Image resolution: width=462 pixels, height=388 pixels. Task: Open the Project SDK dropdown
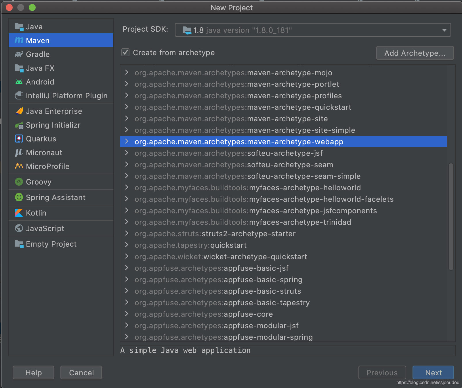(x=313, y=30)
